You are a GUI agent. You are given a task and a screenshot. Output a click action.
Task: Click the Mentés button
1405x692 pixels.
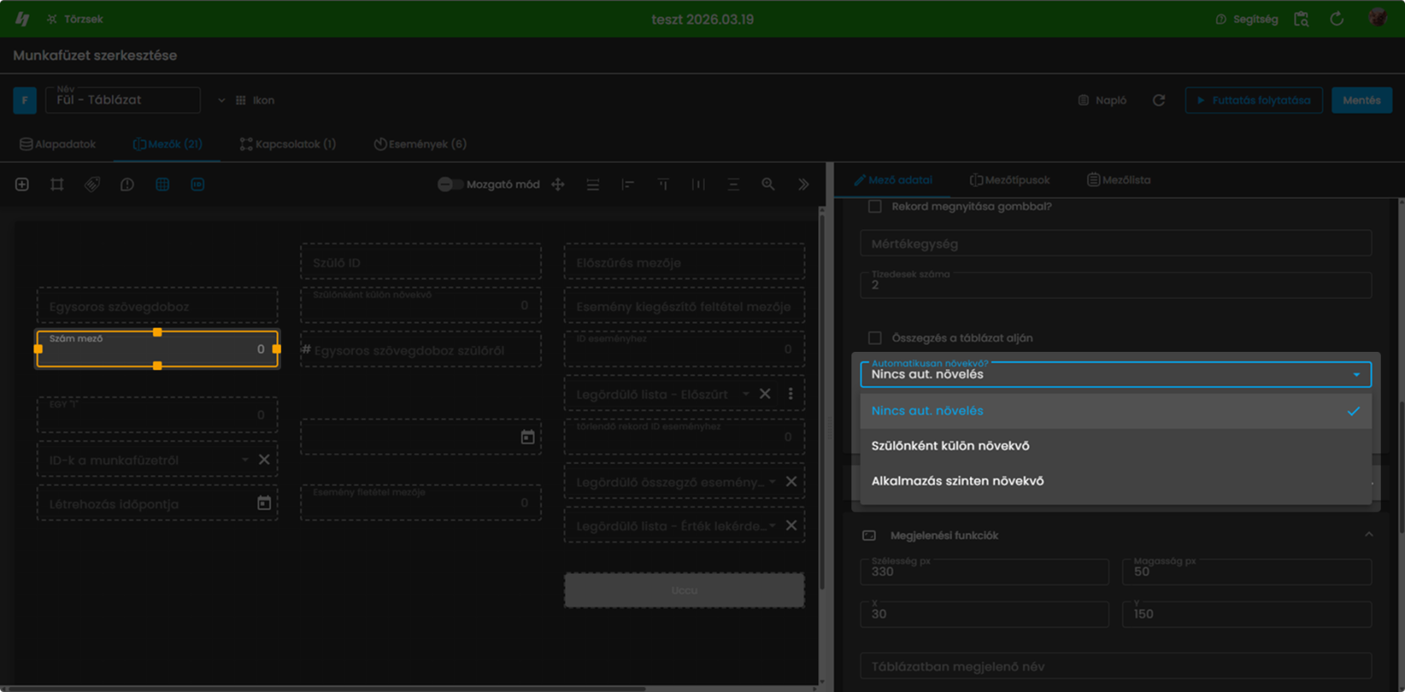coord(1362,100)
